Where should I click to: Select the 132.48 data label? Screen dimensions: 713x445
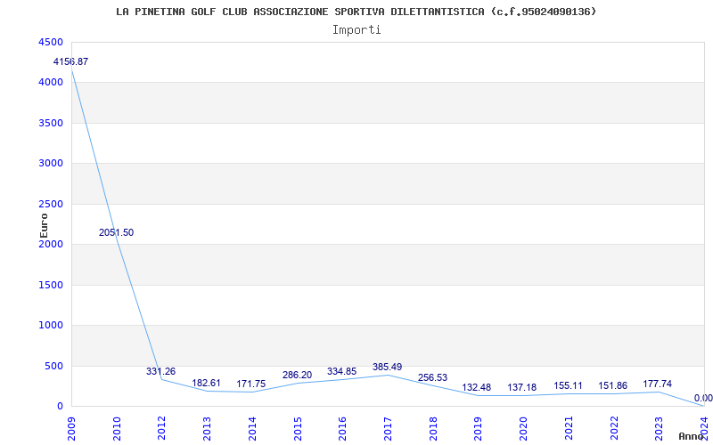coord(477,387)
